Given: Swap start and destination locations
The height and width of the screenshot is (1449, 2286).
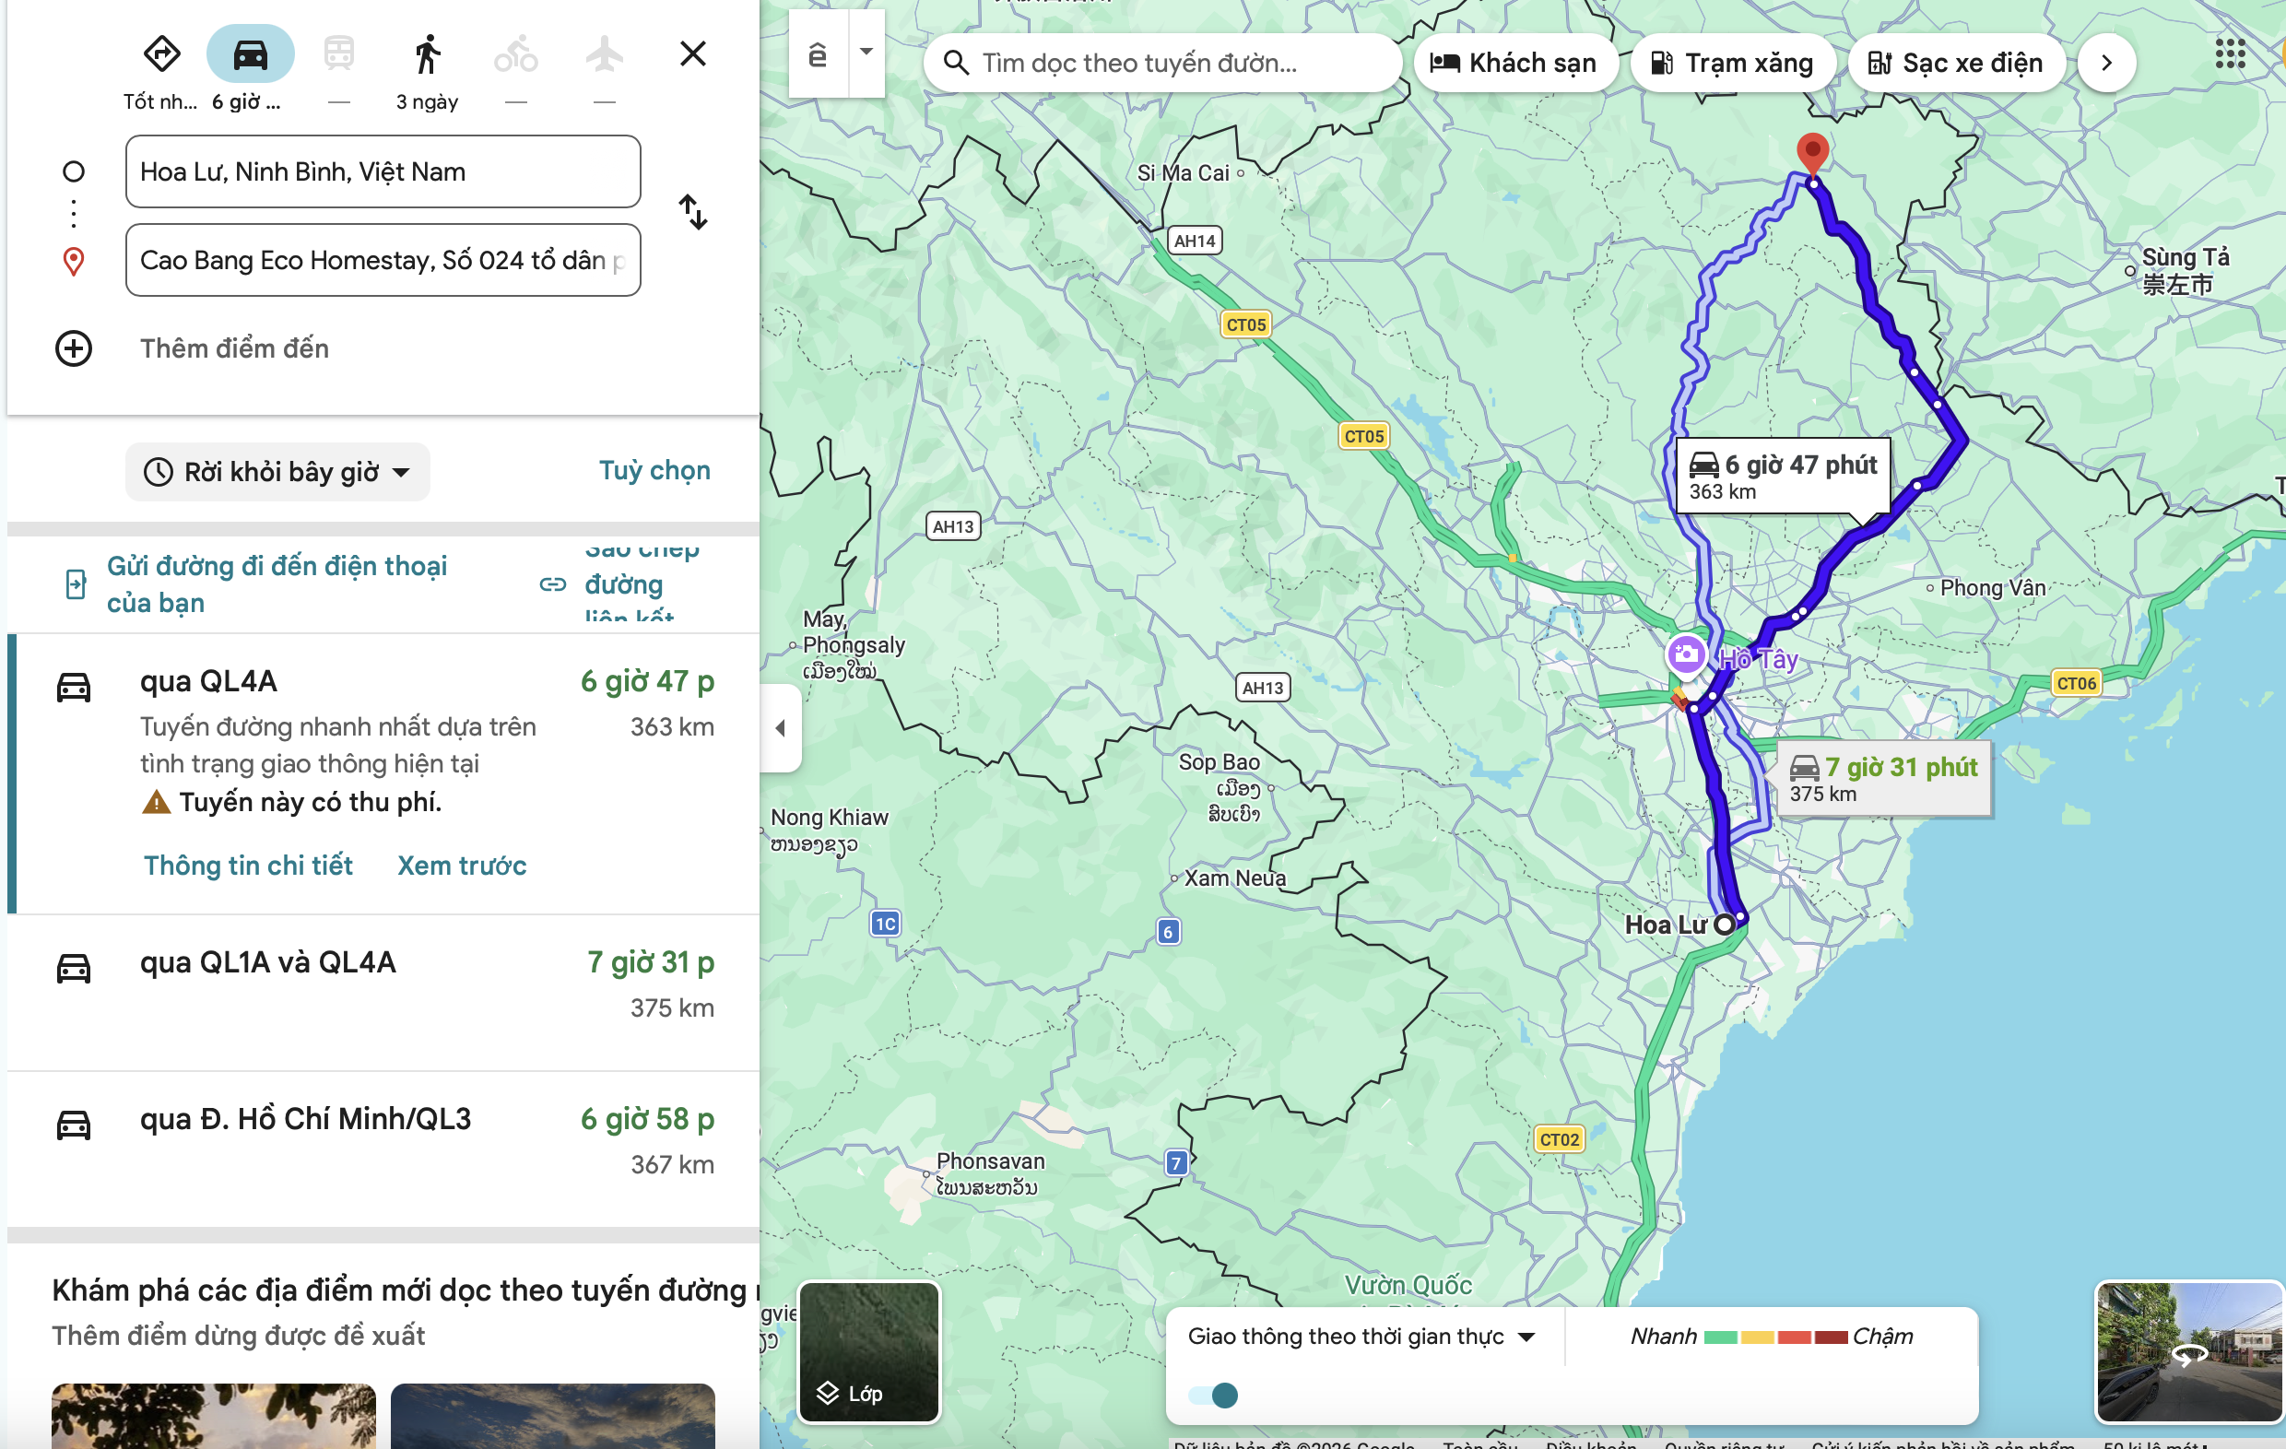Looking at the screenshot, I should (x=693, y=214).
